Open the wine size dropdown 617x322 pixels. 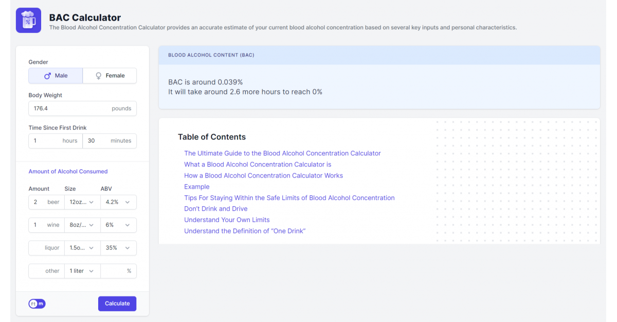(x=82, y=225)
